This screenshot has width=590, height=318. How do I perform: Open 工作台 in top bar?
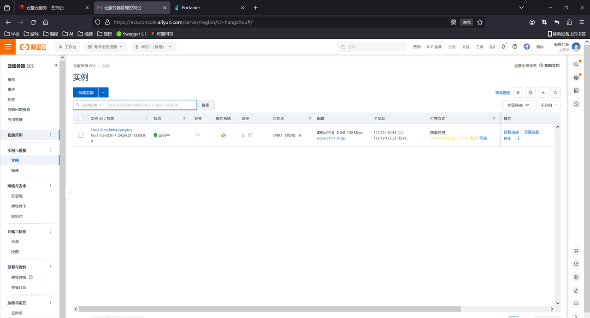click(68, 47)
